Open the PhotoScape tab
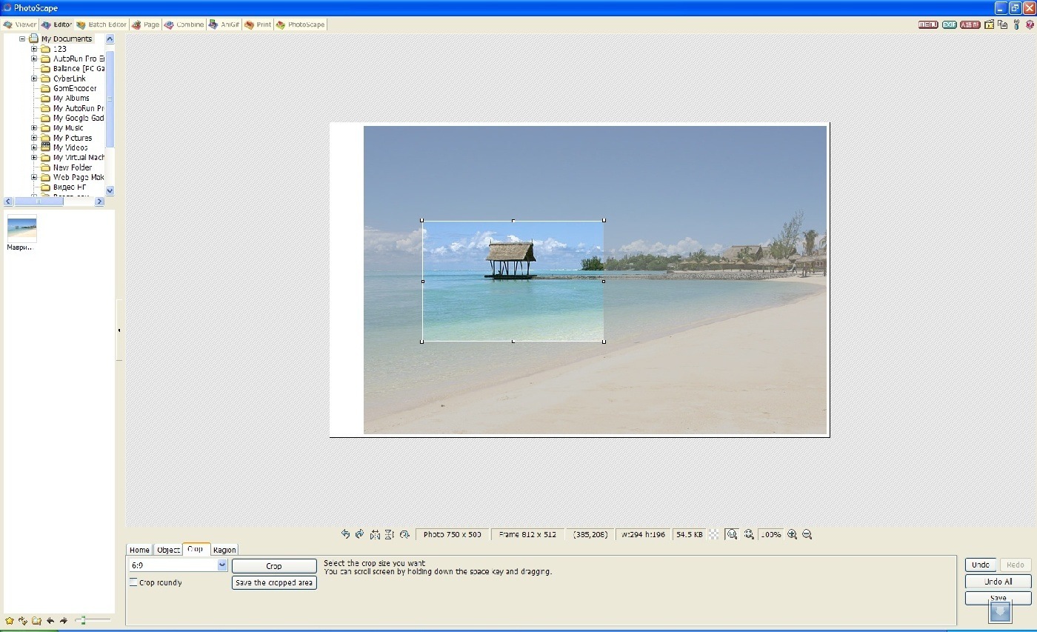 click(x=301, y=24)
